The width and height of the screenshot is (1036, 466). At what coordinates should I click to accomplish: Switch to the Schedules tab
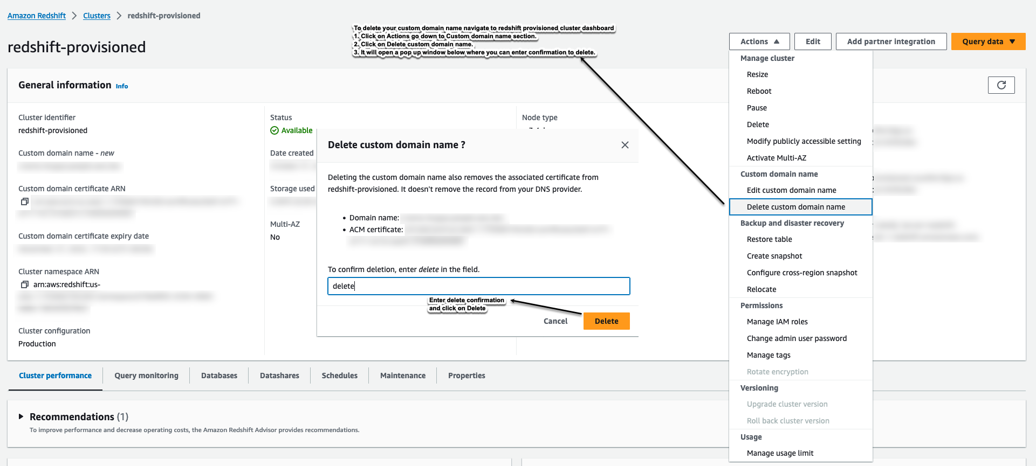(x=340, y=375)
